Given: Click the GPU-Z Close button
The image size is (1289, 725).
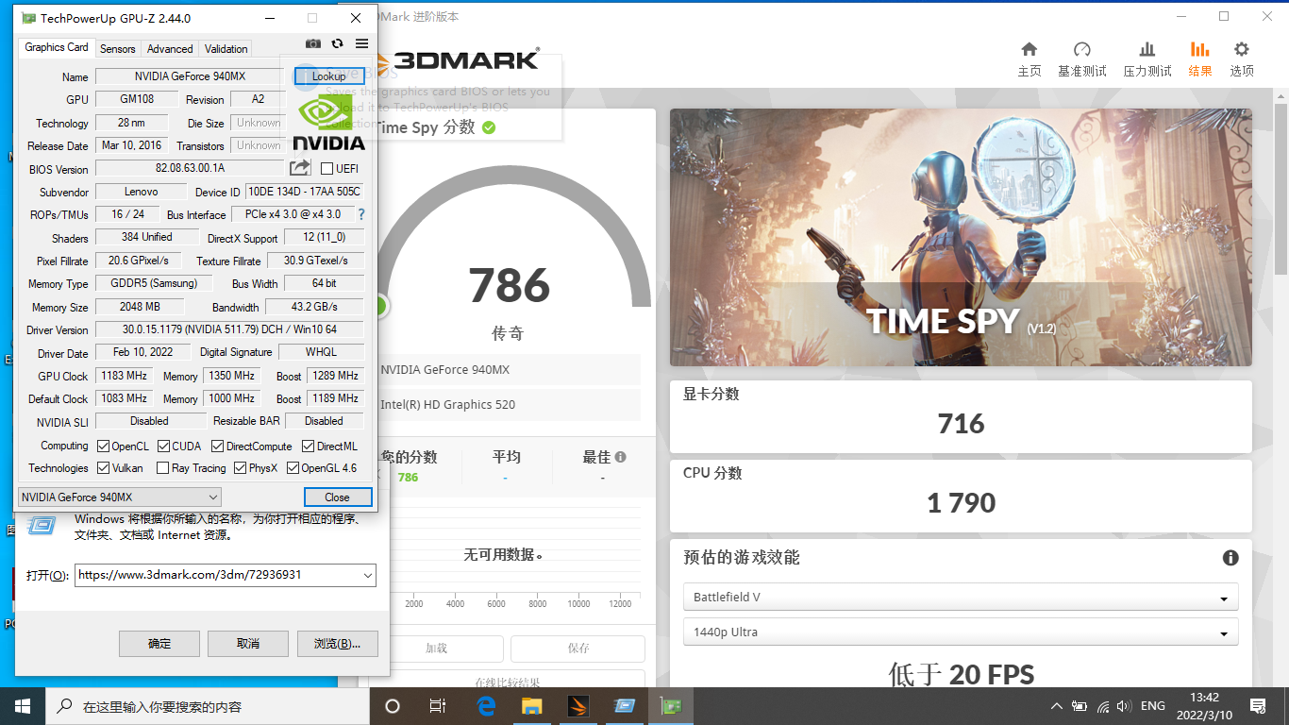Looking at the screenshot, I should point(338,497).
